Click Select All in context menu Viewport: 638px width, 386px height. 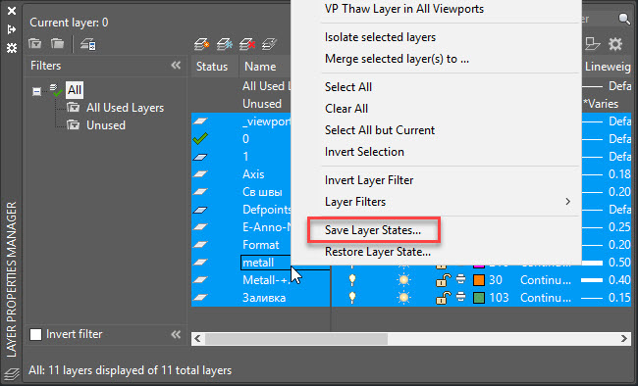point(348,86)
